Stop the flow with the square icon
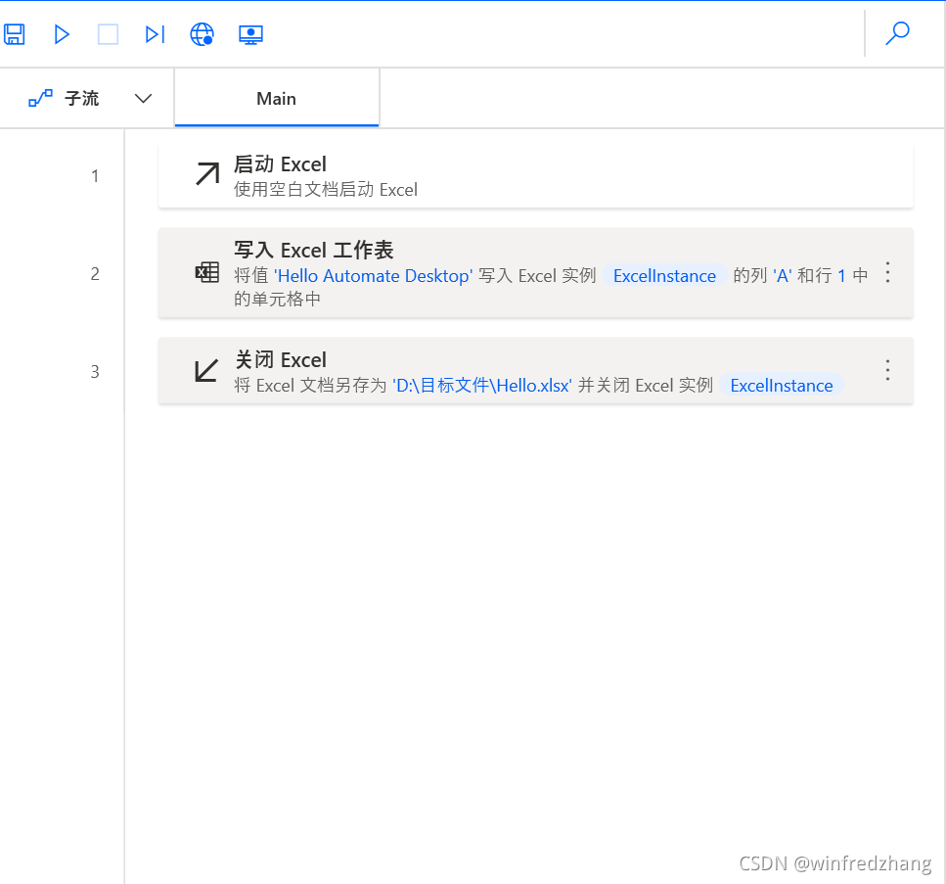Image resolution: width=946 pixels, height=884 pixels. [x=108, y=34]
